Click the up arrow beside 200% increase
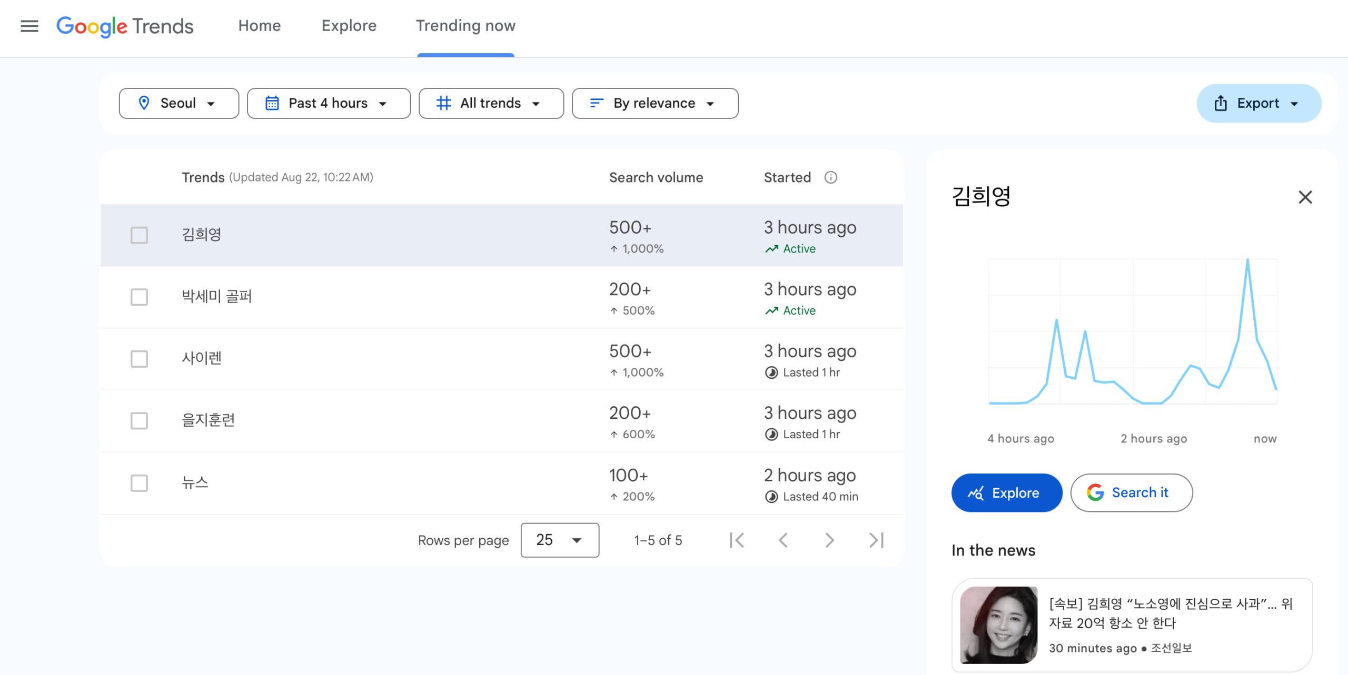The image size is (1348, 675). tap(614, 497)
